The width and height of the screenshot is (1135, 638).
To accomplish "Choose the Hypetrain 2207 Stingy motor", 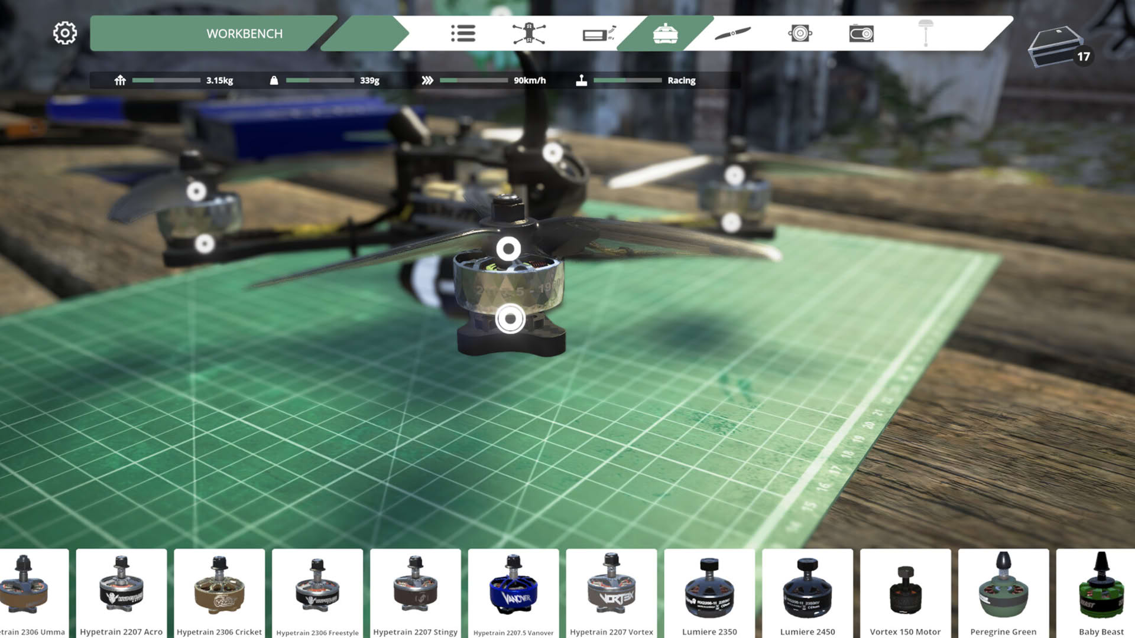I will point(415,593).
